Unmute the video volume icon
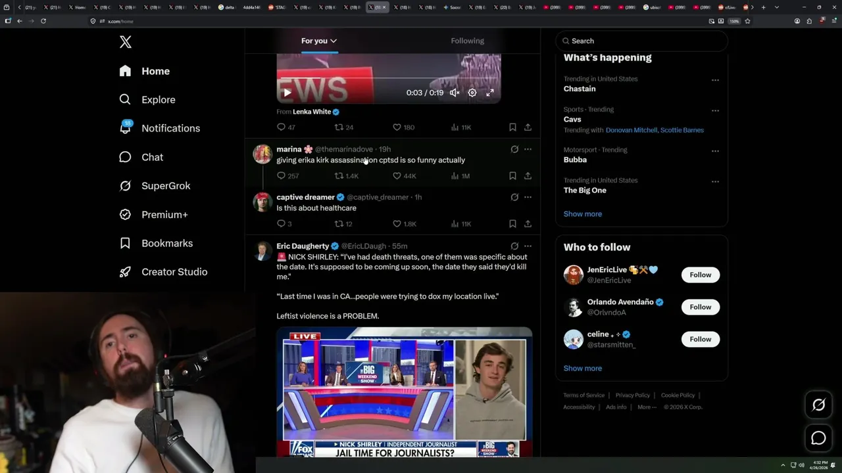Viewport: 842px width, 473px height. point(455,93)
